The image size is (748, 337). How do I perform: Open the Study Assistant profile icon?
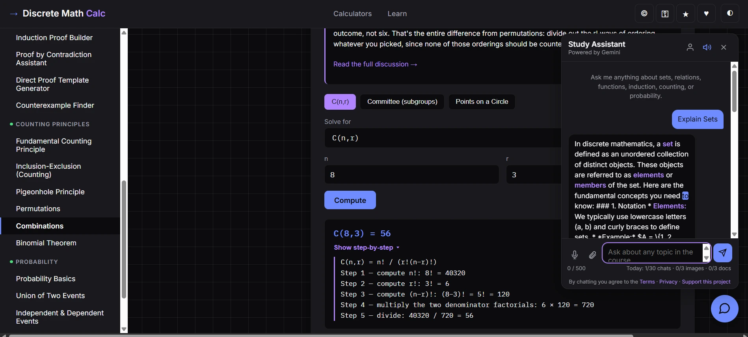pos(690,47)
